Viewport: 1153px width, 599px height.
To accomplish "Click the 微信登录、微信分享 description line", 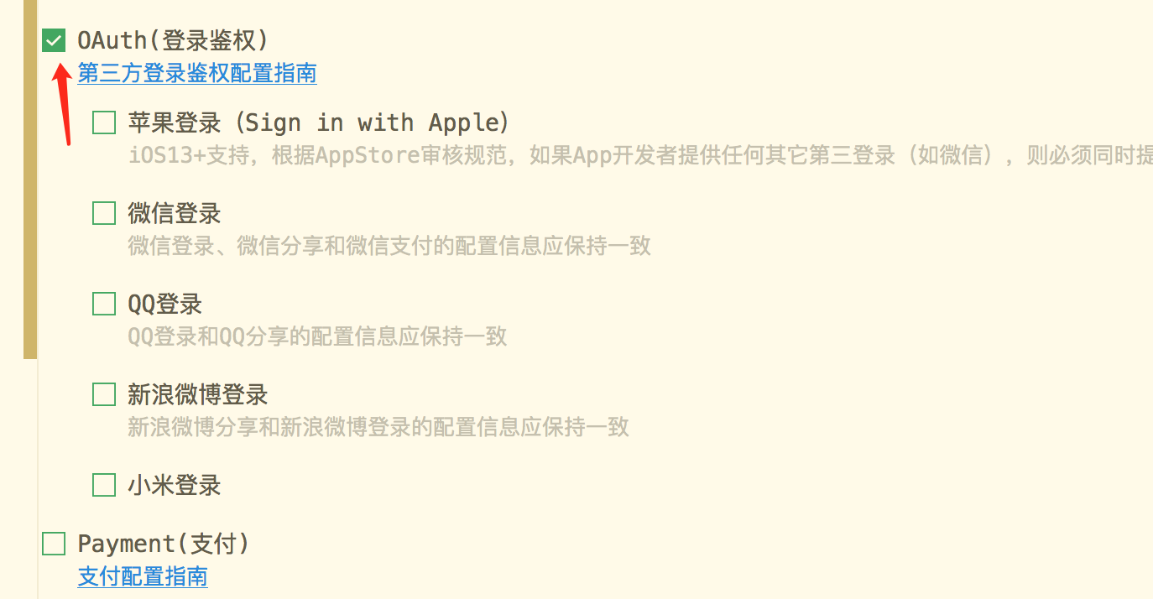I will tap(389, 246).
